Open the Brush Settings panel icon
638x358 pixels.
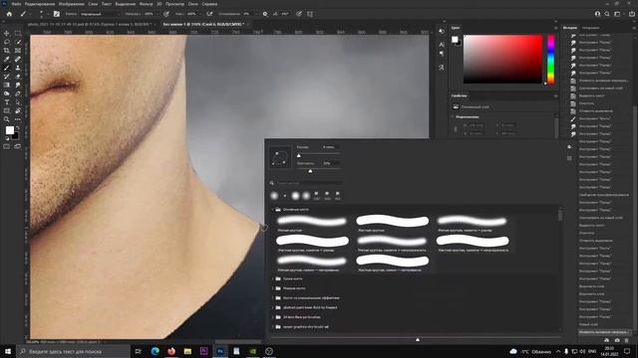57,14
